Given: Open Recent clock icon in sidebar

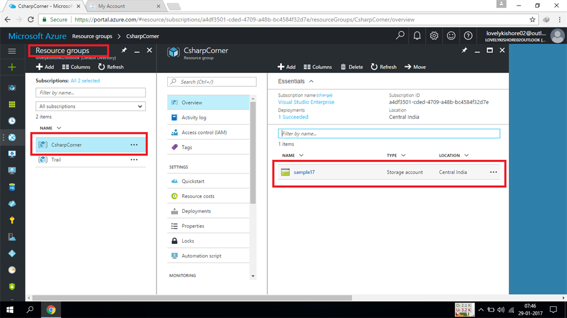Looking at the screenshot, I should click(x=12, y=121).
